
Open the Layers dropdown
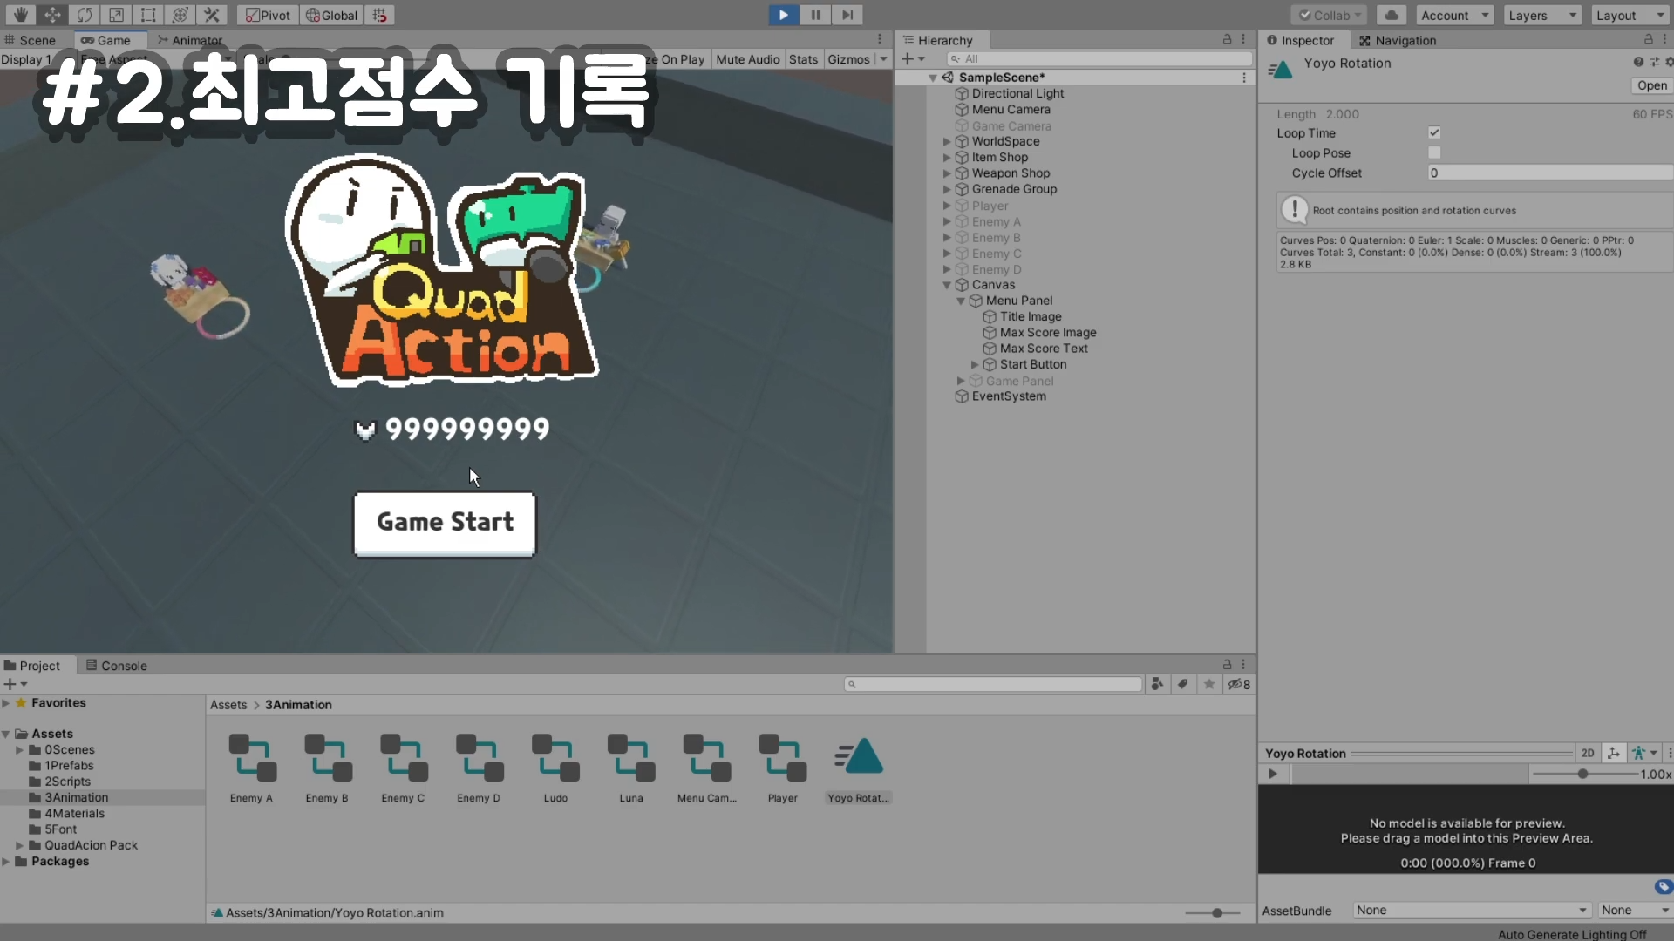tap(1542, 15)
